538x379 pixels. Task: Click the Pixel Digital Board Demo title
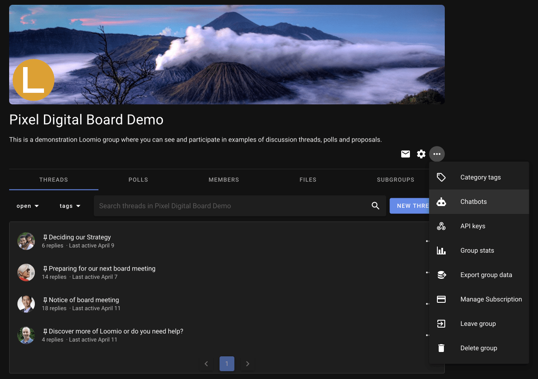pyautogui.click(x=86, y=120)
